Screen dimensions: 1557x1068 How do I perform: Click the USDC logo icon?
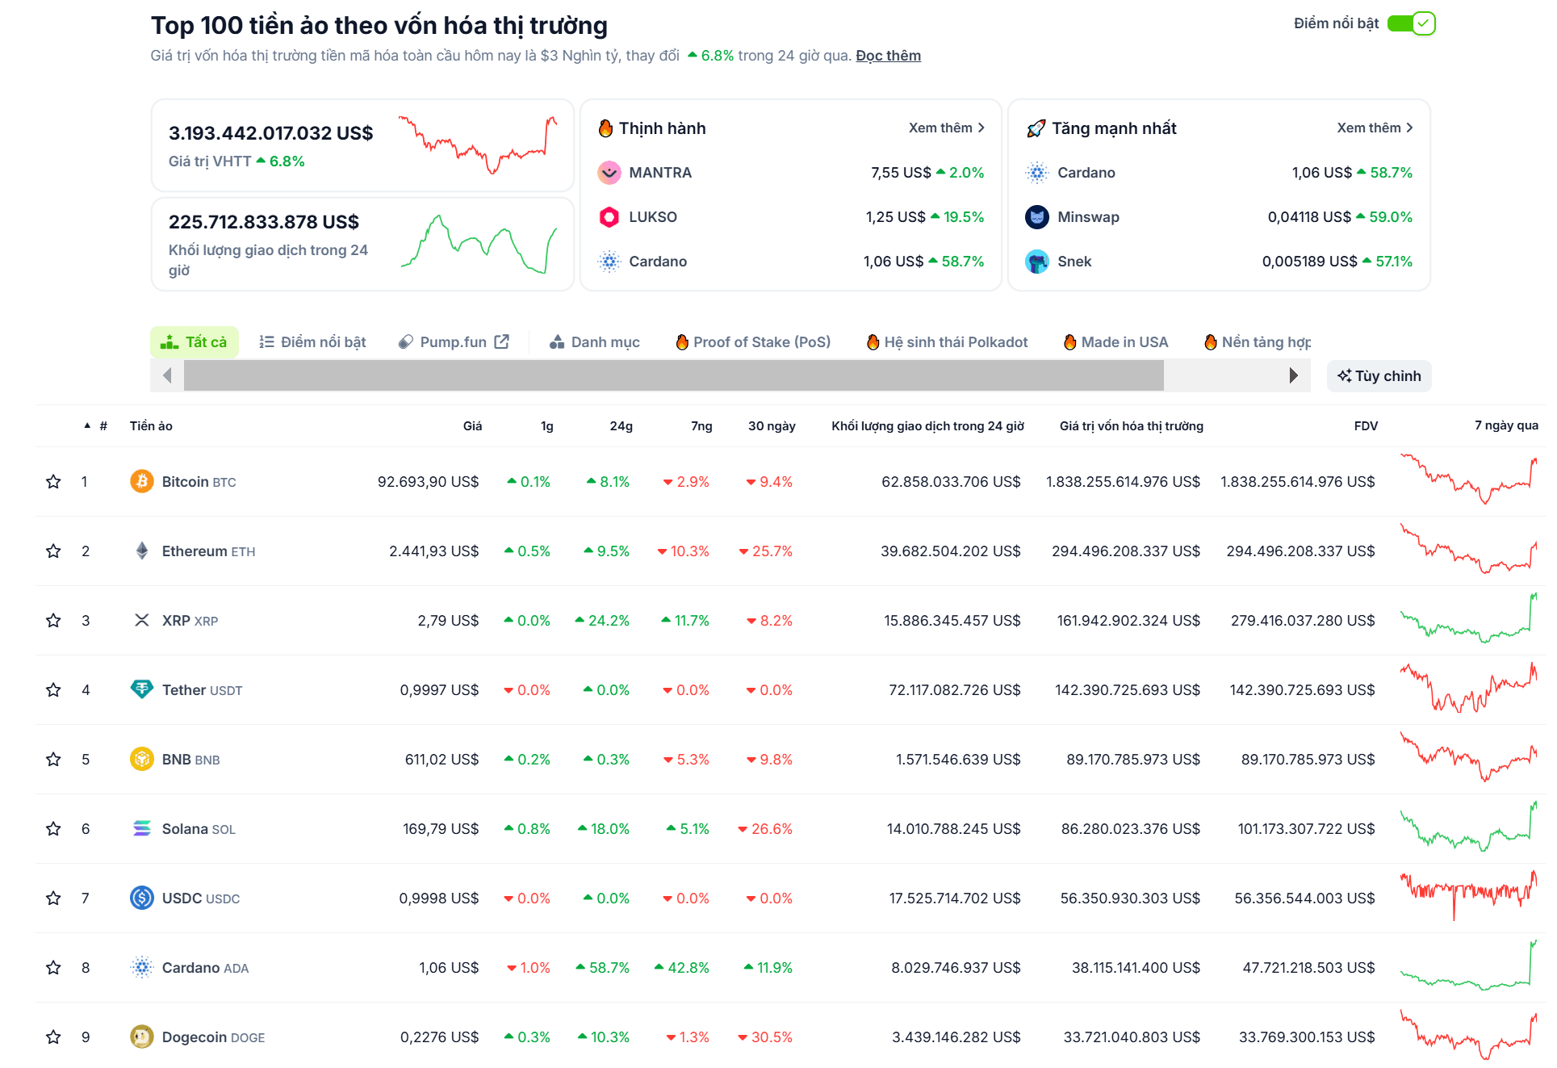click(x=142, y=898)
